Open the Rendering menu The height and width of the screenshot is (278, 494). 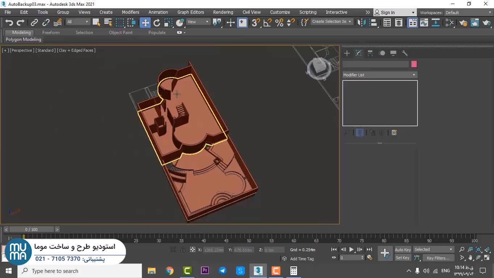tap(223, 12)
